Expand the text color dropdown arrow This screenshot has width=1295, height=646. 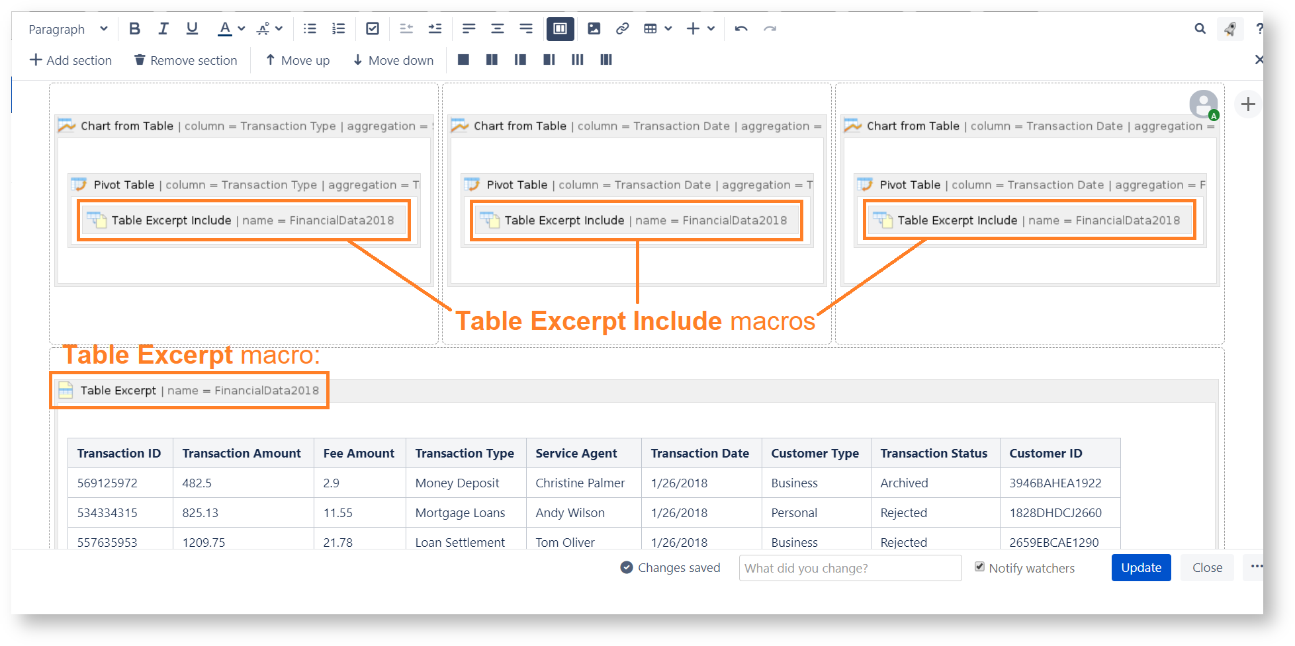[x=242, y=28]
